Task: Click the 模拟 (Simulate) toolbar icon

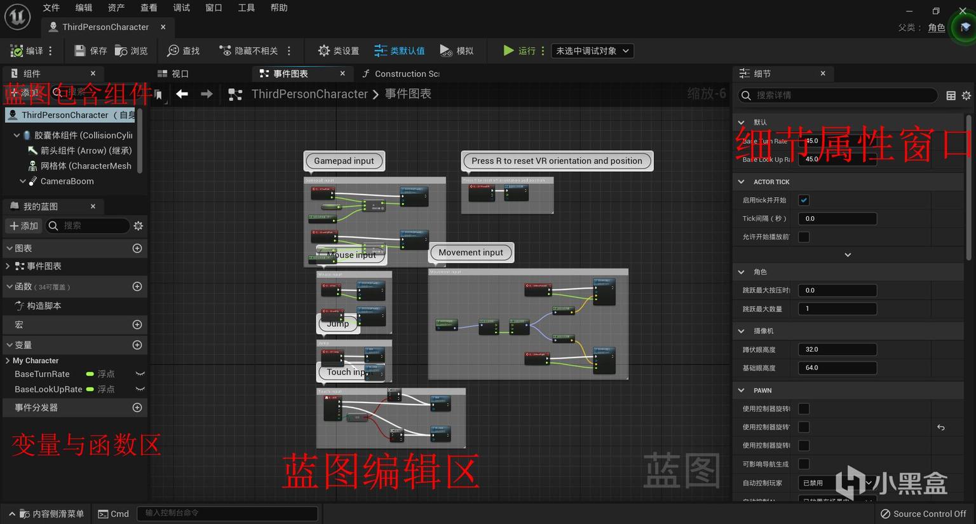Action: pos(446,51)
